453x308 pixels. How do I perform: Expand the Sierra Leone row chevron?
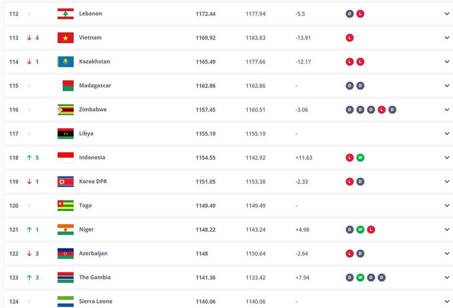(447, 302)
